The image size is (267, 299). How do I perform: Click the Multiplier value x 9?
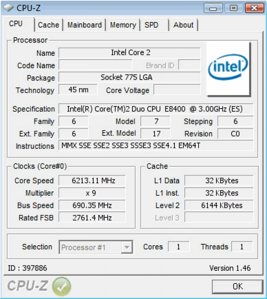92,193
